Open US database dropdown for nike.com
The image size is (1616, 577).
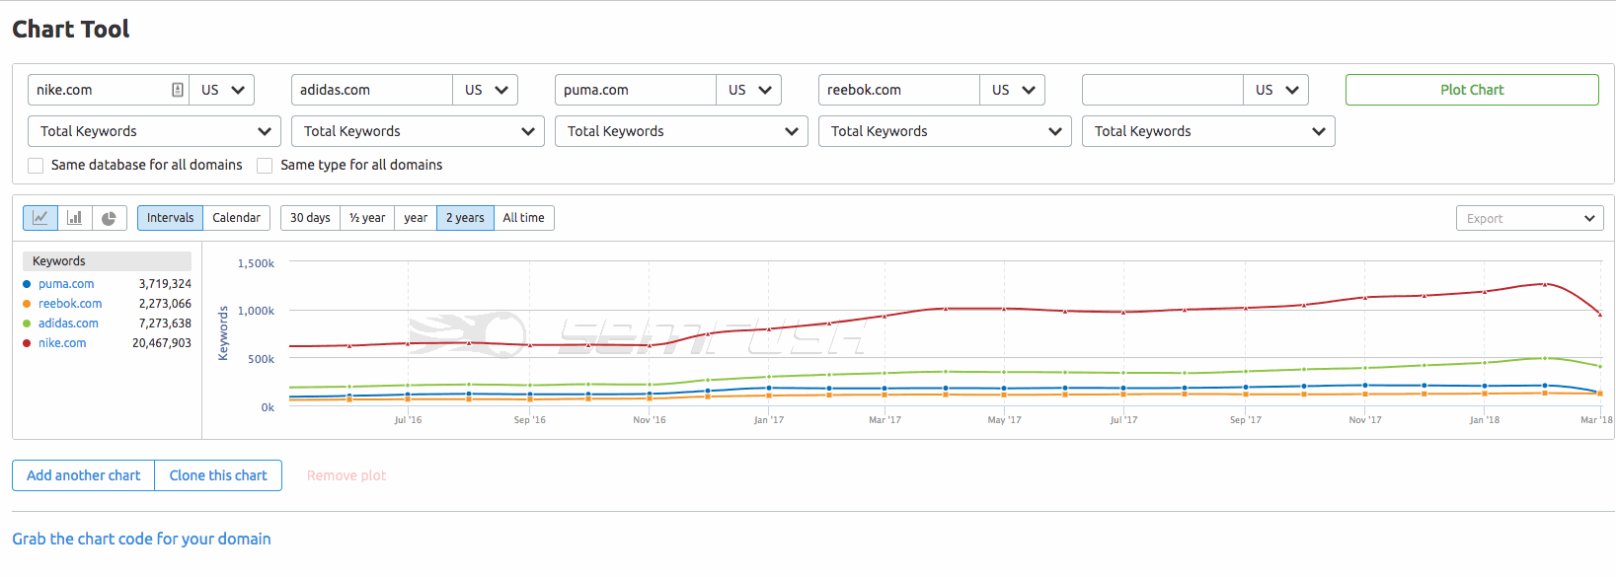point(222,90)
